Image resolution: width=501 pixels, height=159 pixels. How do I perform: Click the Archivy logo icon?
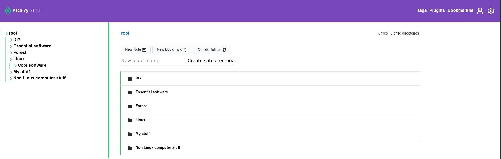8,11
